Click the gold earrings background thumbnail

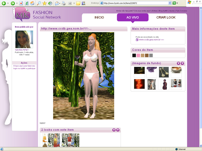point(163,71)
